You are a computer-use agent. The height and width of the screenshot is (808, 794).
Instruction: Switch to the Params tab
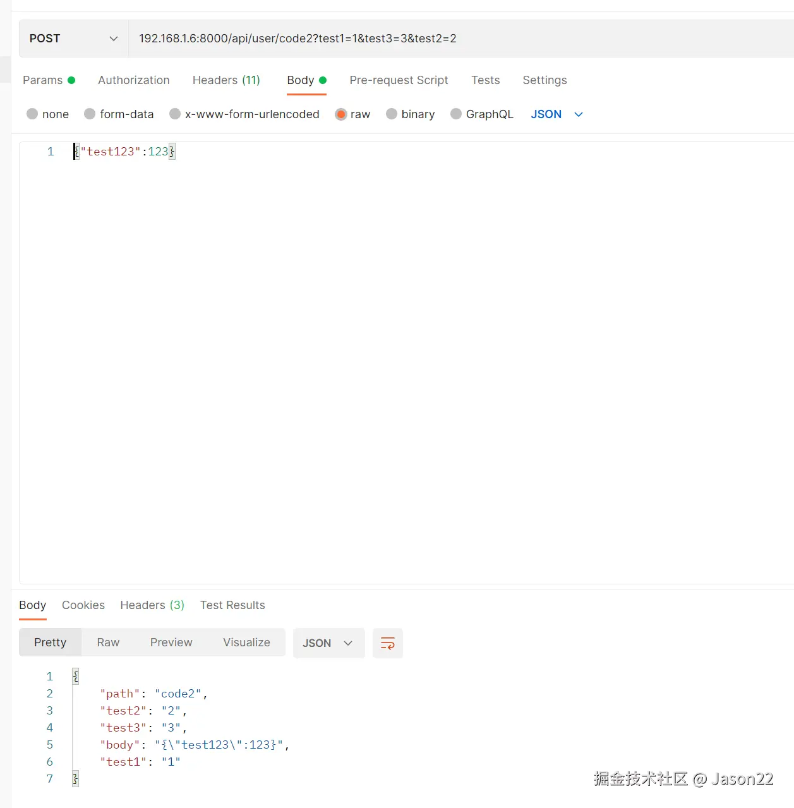pyautogui.click(x=49, y=80)
